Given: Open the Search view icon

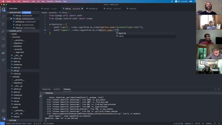Looking at the screenshot, I should click(3, 17).
